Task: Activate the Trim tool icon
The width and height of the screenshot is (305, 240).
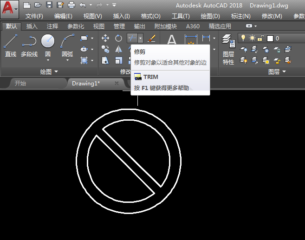Action: (132, 38)
